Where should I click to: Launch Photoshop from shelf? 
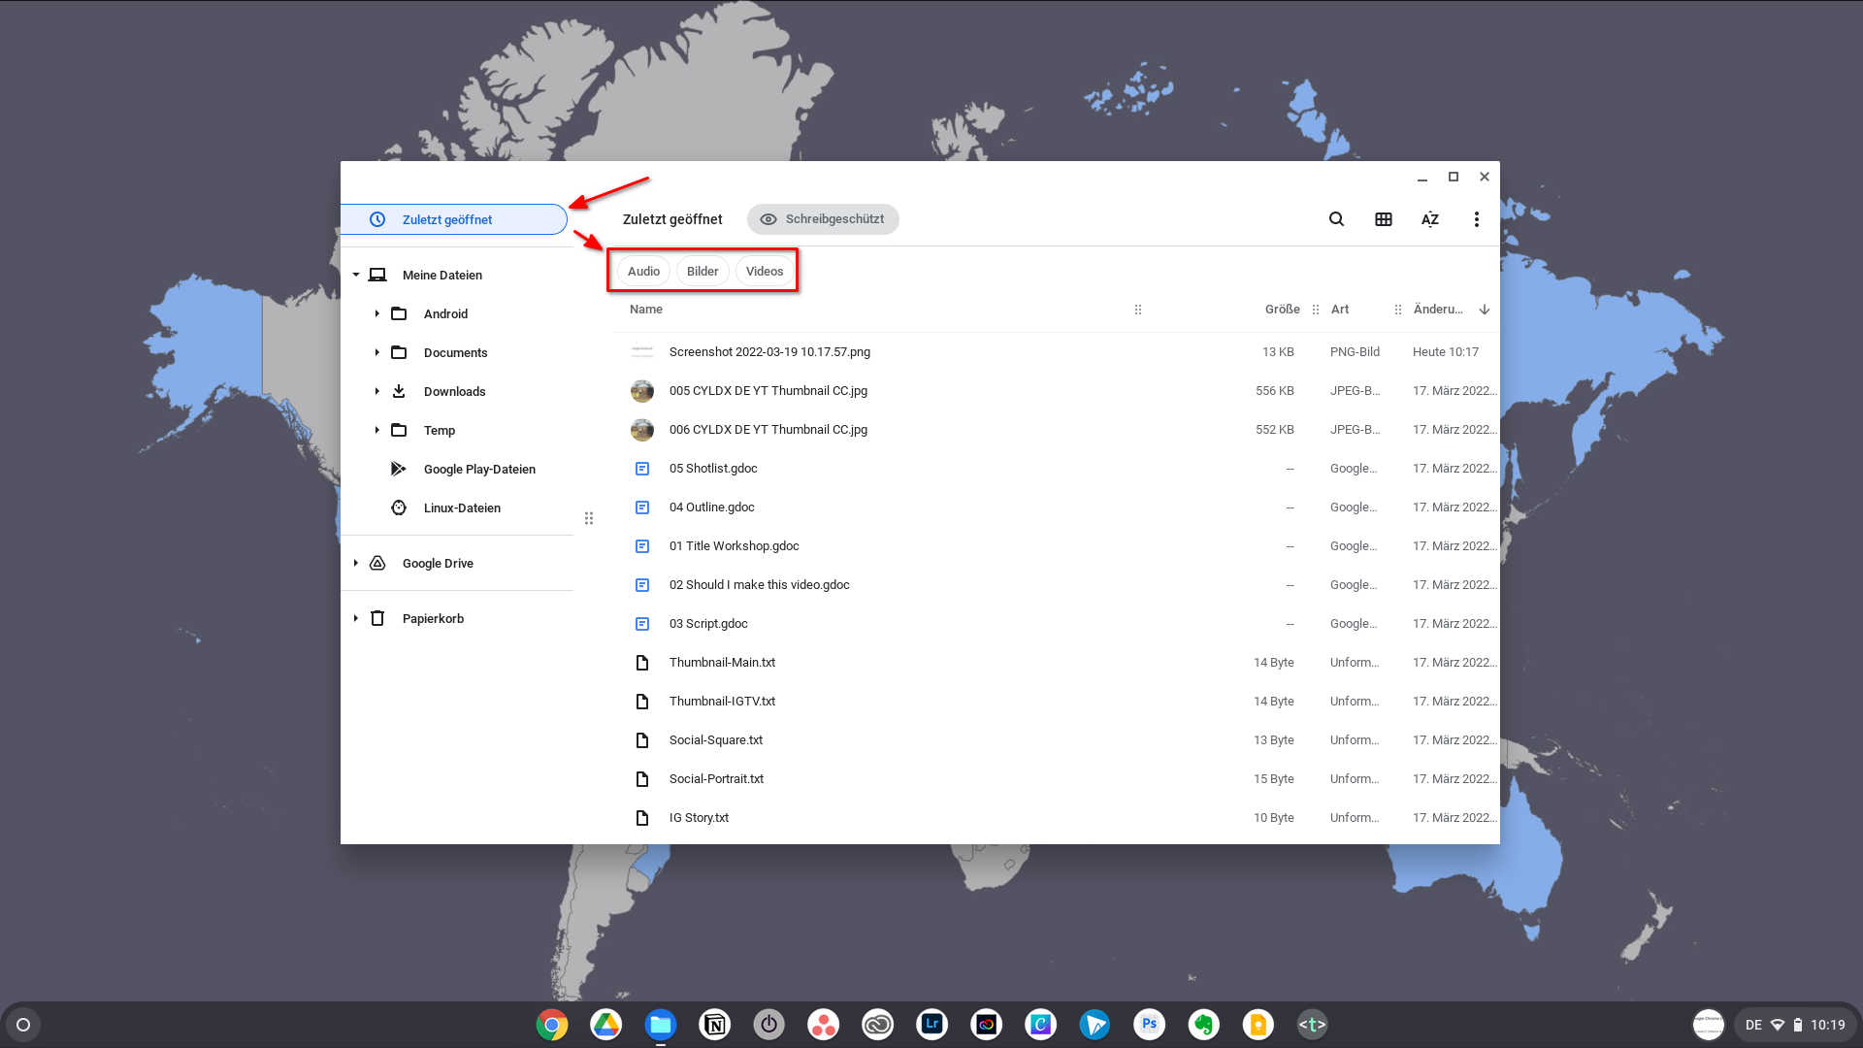coord(1150,1025)
